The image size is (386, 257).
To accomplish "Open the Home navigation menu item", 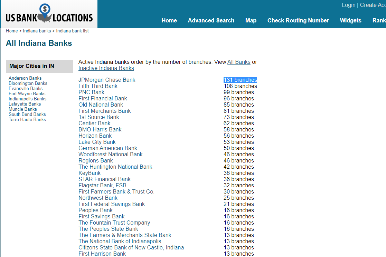I will (x=169, y=20).
